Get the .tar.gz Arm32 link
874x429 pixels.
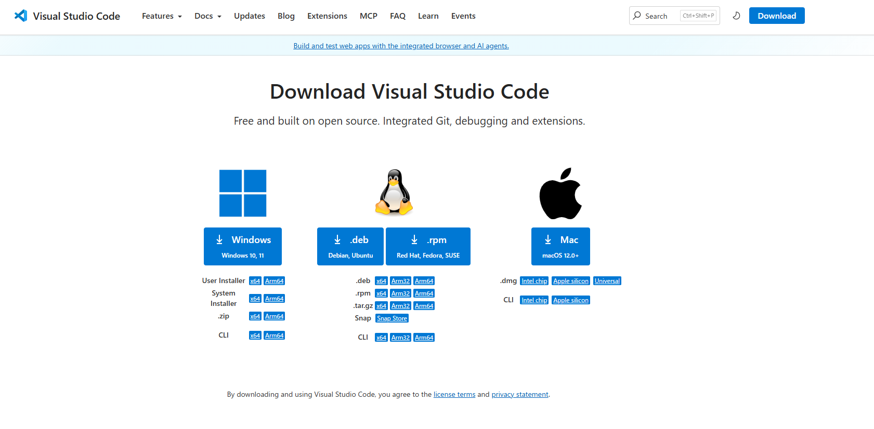coord(400,306)
